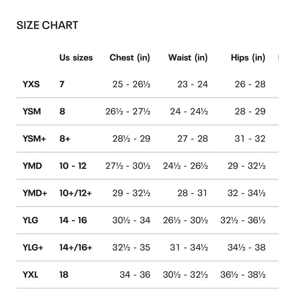Click waist value 27 - 28
The width and height of the screenshot is (295, 295).
pos(192,139)
